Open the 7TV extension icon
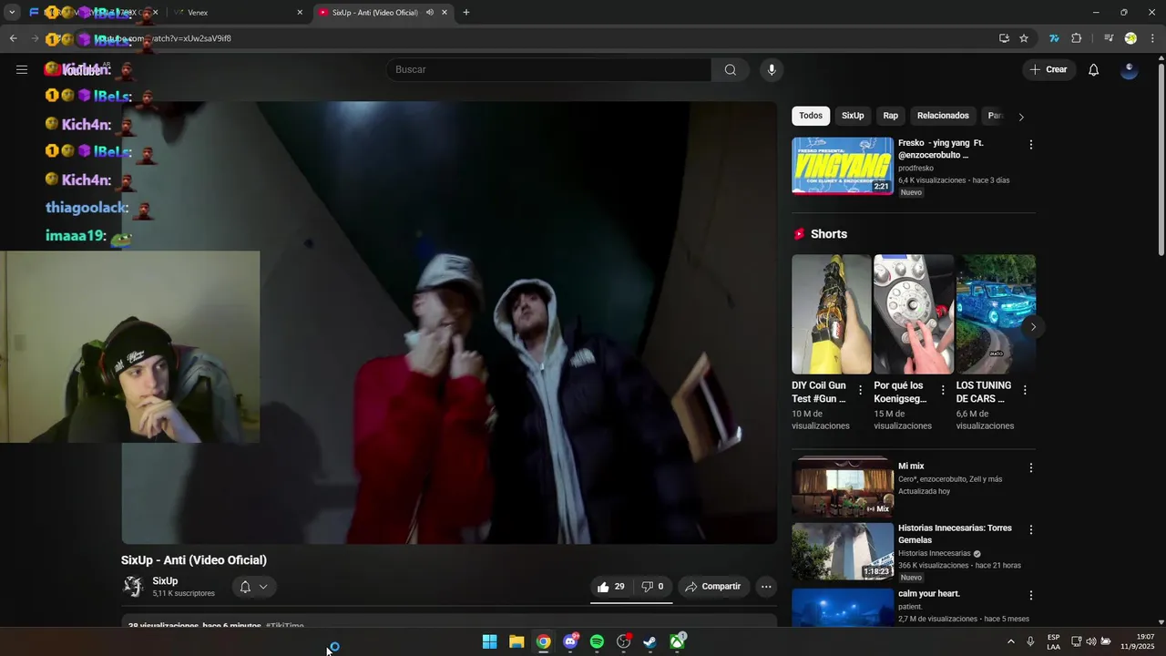 [1054, 38]
